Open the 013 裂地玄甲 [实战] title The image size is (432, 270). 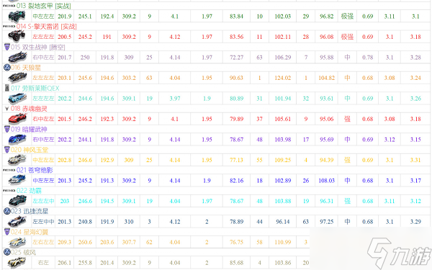[43, 6]
